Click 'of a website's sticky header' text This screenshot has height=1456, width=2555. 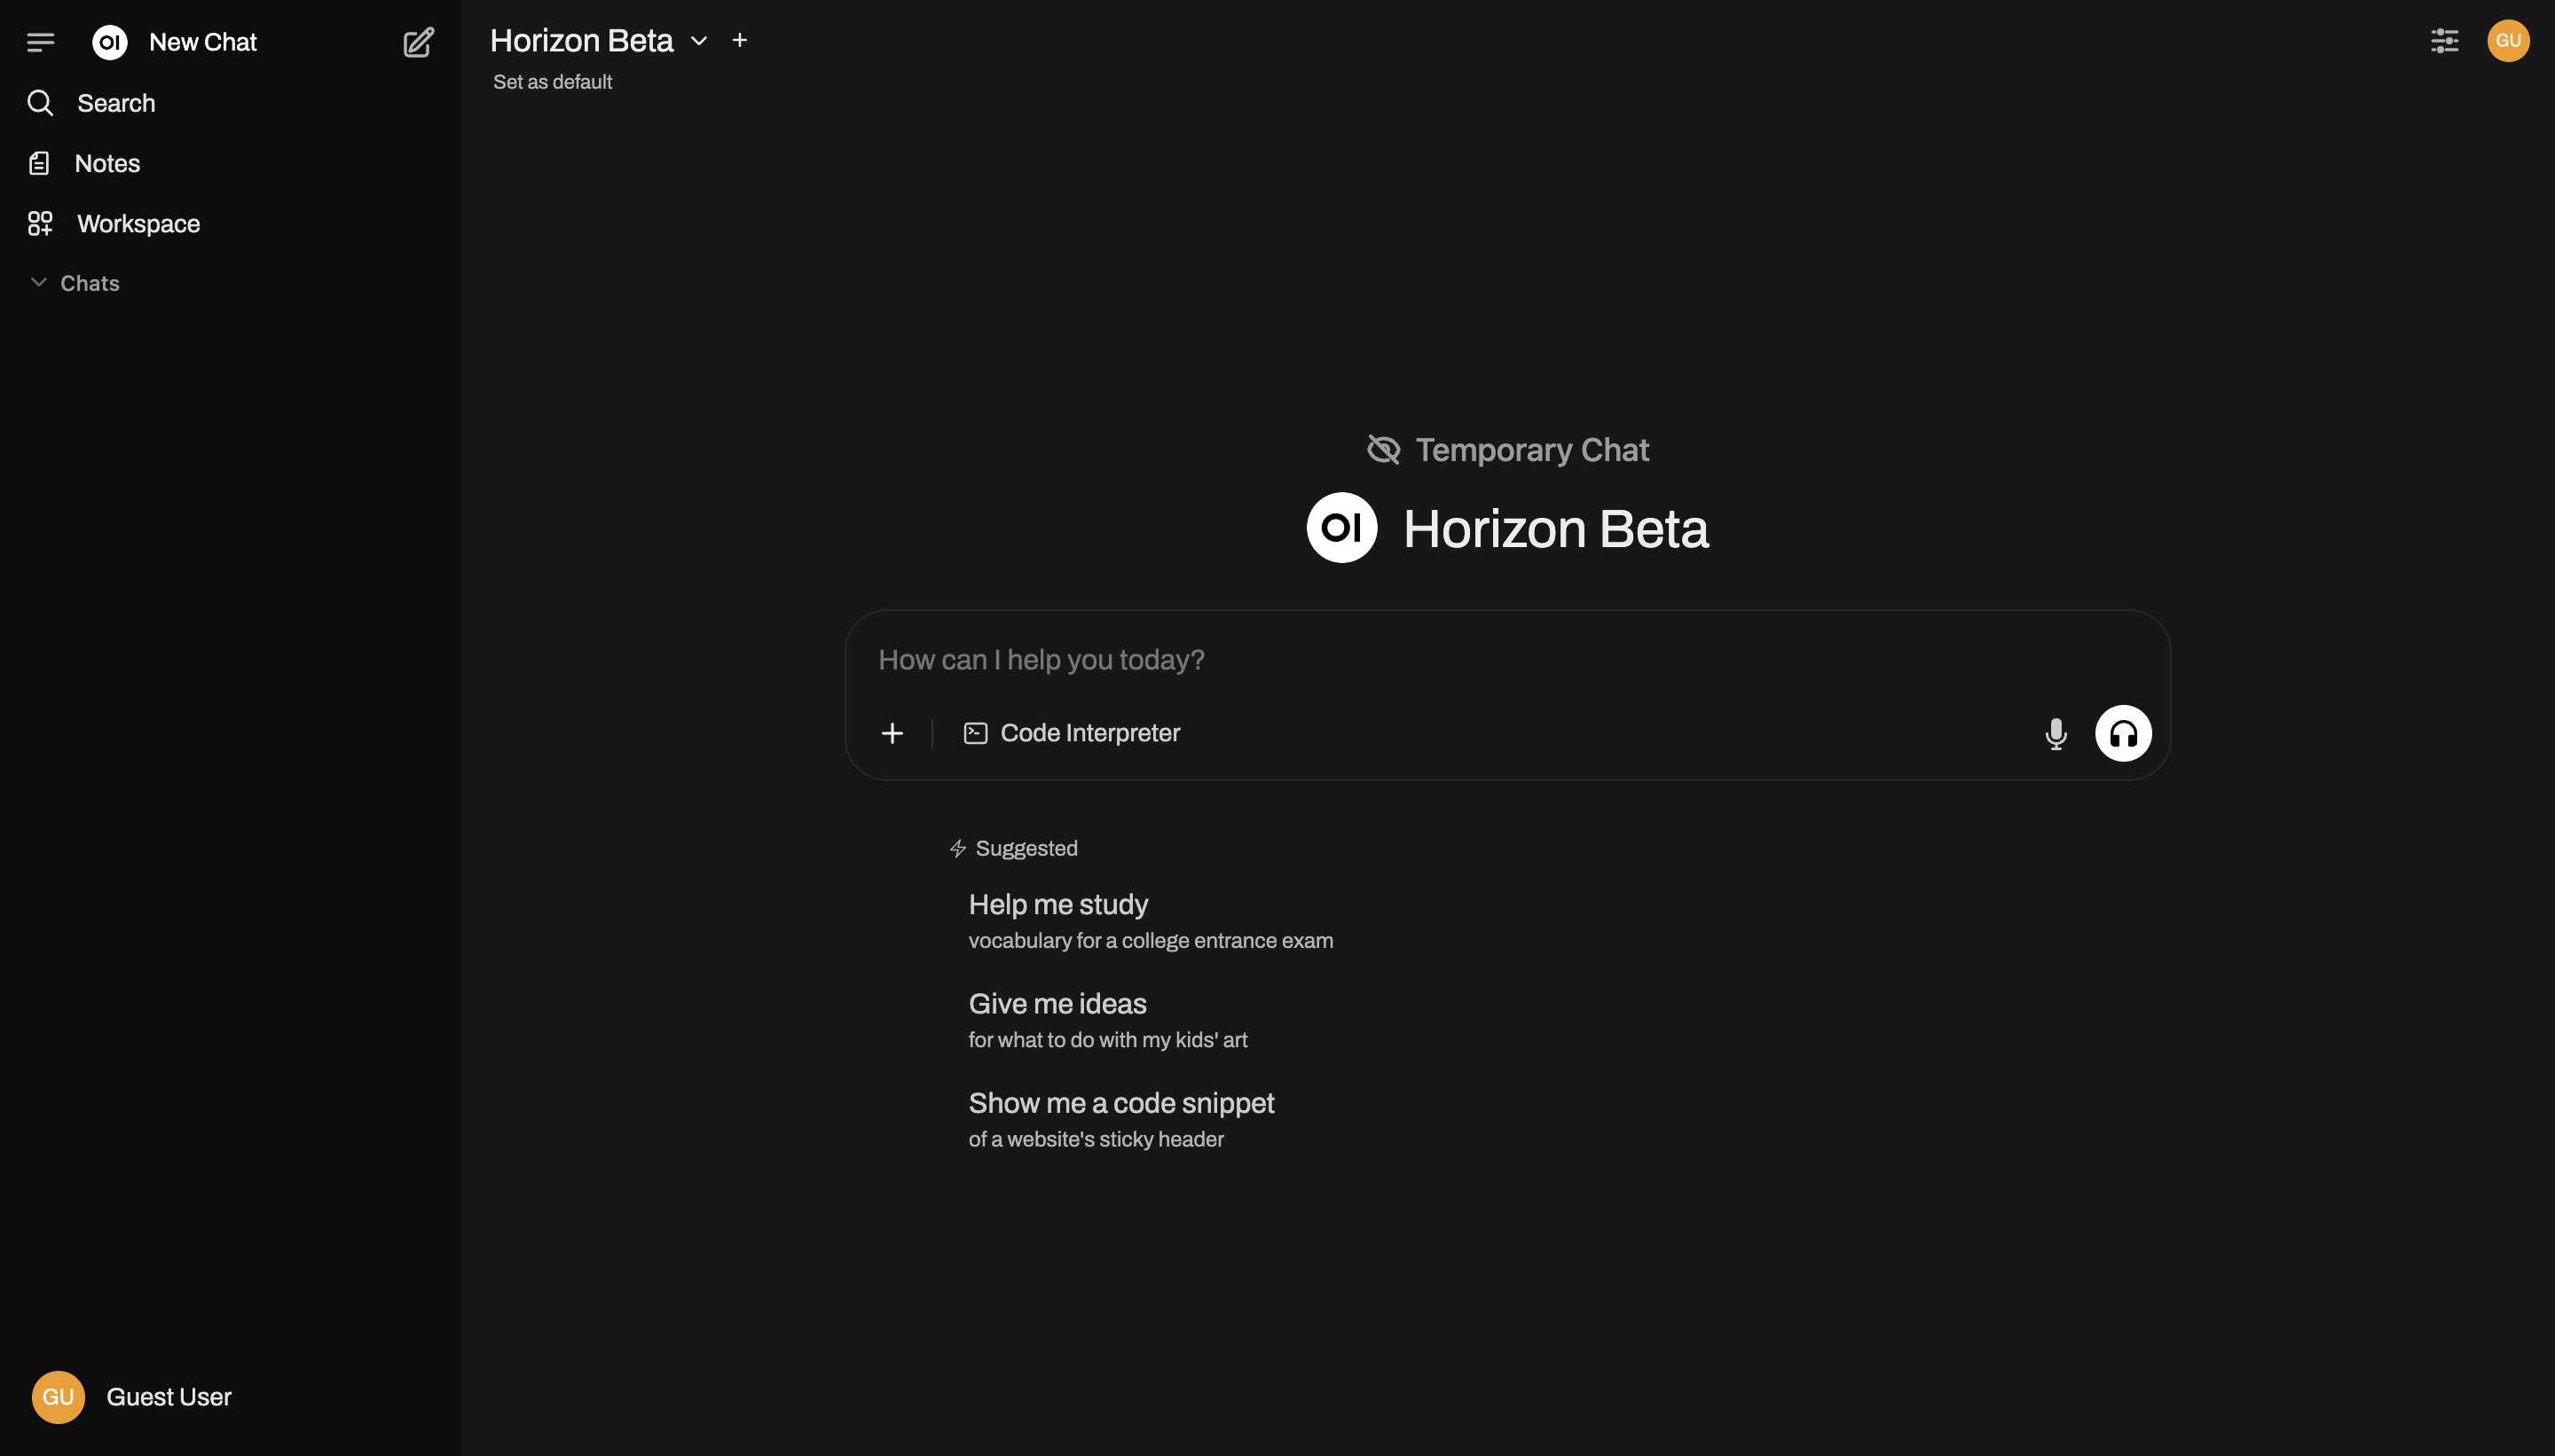[x=1096, y=1139]
